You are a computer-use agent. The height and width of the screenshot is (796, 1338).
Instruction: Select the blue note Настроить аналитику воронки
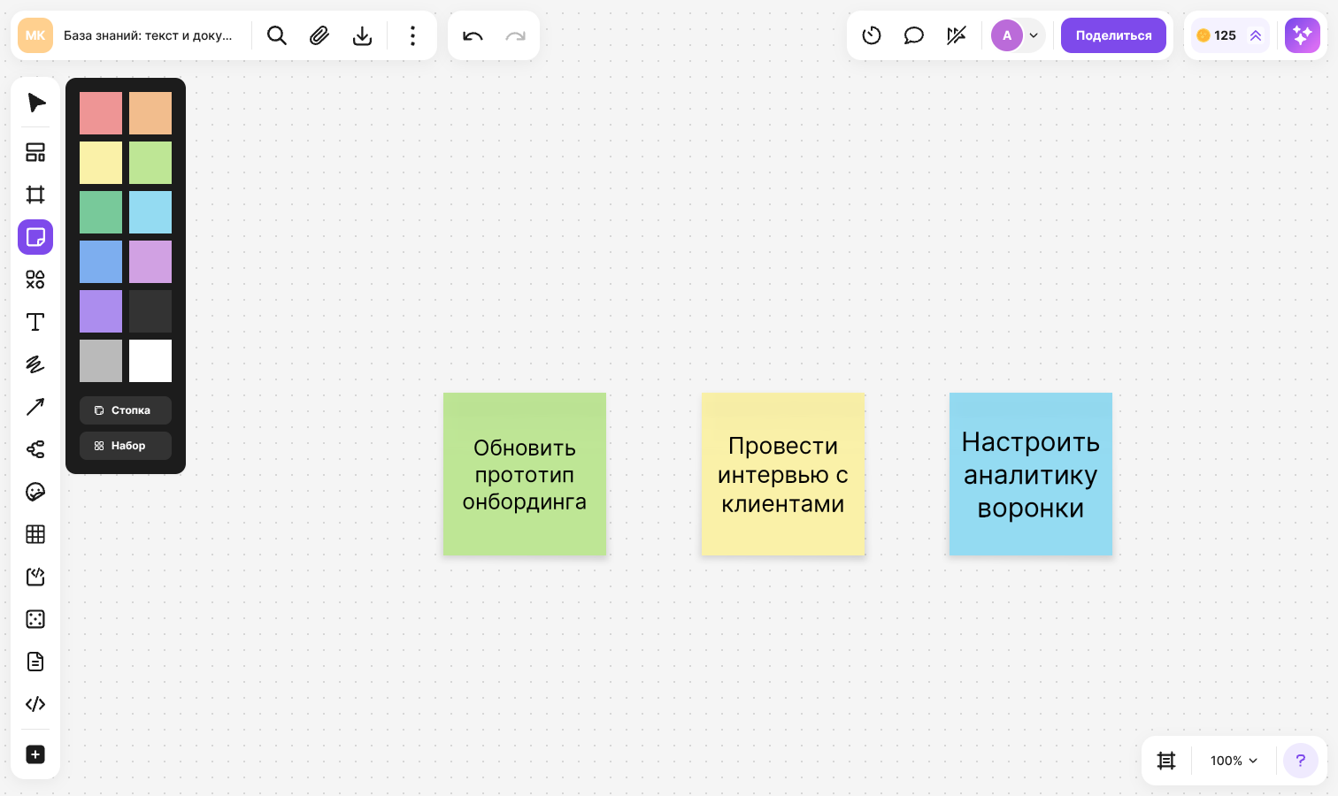click(1031, 474)
